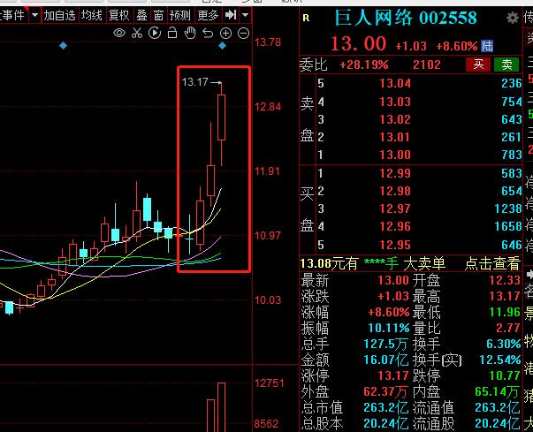The width and height of the screenshot is (533, 432).
Task: Click 加自选 to add to watchlist
Action: coord(59,15)
